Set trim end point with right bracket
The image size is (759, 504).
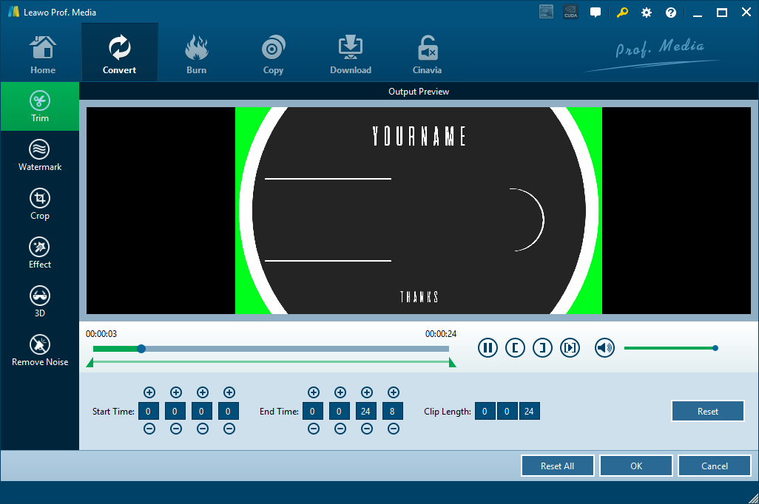pos(542,348)
